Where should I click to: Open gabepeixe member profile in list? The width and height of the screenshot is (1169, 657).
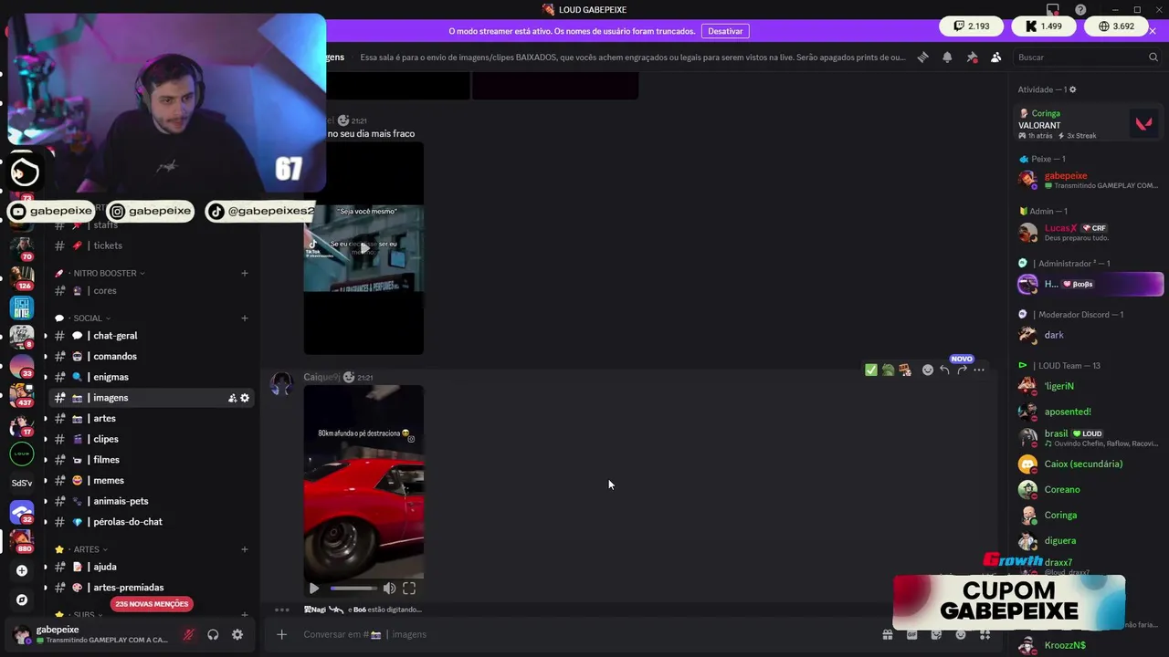pyautogui.click(x=1090, y=180)
